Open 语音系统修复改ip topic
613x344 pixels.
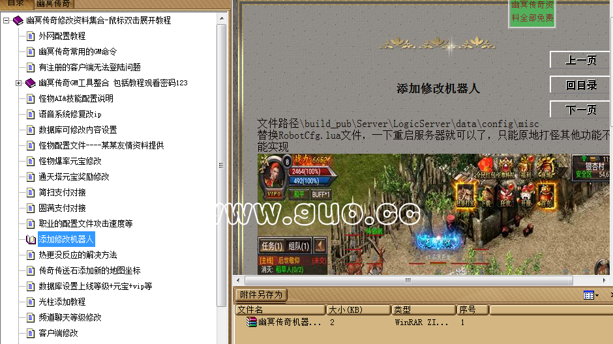[x=70, y=115]
